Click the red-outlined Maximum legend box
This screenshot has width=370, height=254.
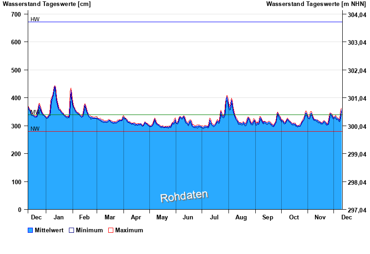click(x=111, y=230)
